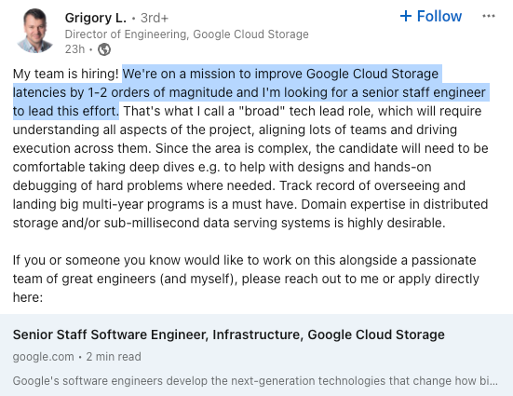Image resolution: width=513 pixels, height=396 pixels.
Task: Click the paragraph beginning 'If you or someone'
Action: coord(246,279)
